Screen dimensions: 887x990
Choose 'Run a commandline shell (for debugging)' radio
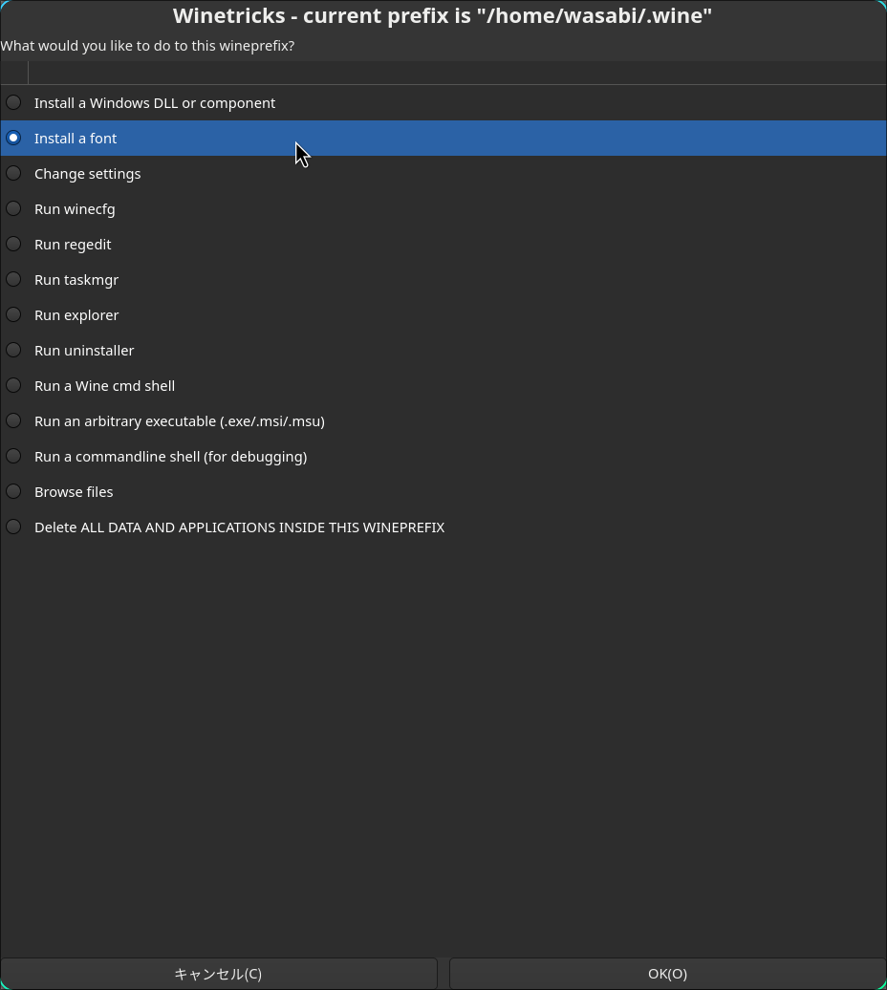coord(13,456)
